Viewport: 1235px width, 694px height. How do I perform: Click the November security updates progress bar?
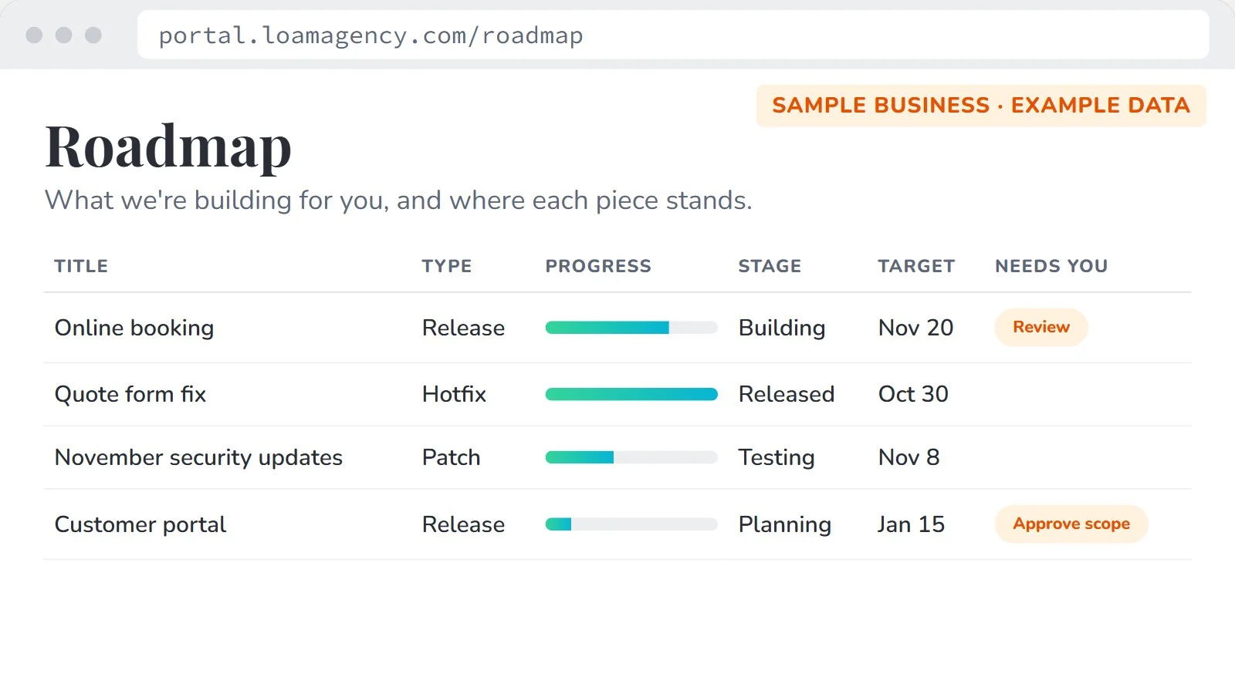pyautogui.click(x=631, y=457)
